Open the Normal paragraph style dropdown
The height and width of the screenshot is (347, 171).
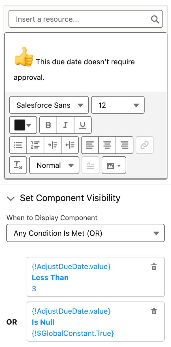54,165
